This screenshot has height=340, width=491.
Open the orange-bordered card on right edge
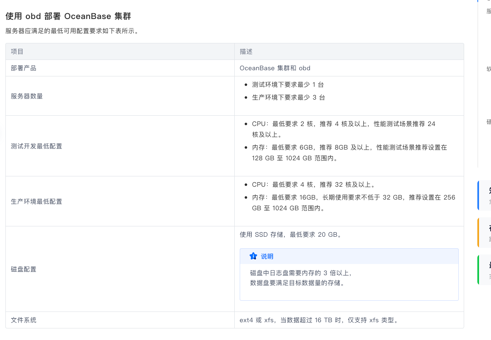[484, 233]
